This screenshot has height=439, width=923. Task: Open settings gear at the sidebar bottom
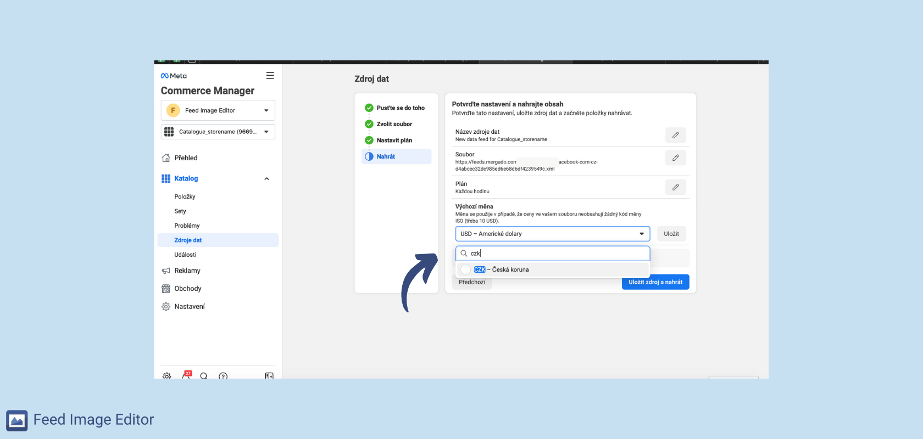167,376
